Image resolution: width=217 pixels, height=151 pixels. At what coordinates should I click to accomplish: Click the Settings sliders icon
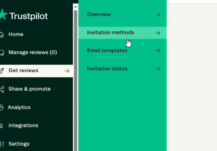click(2, 144)
